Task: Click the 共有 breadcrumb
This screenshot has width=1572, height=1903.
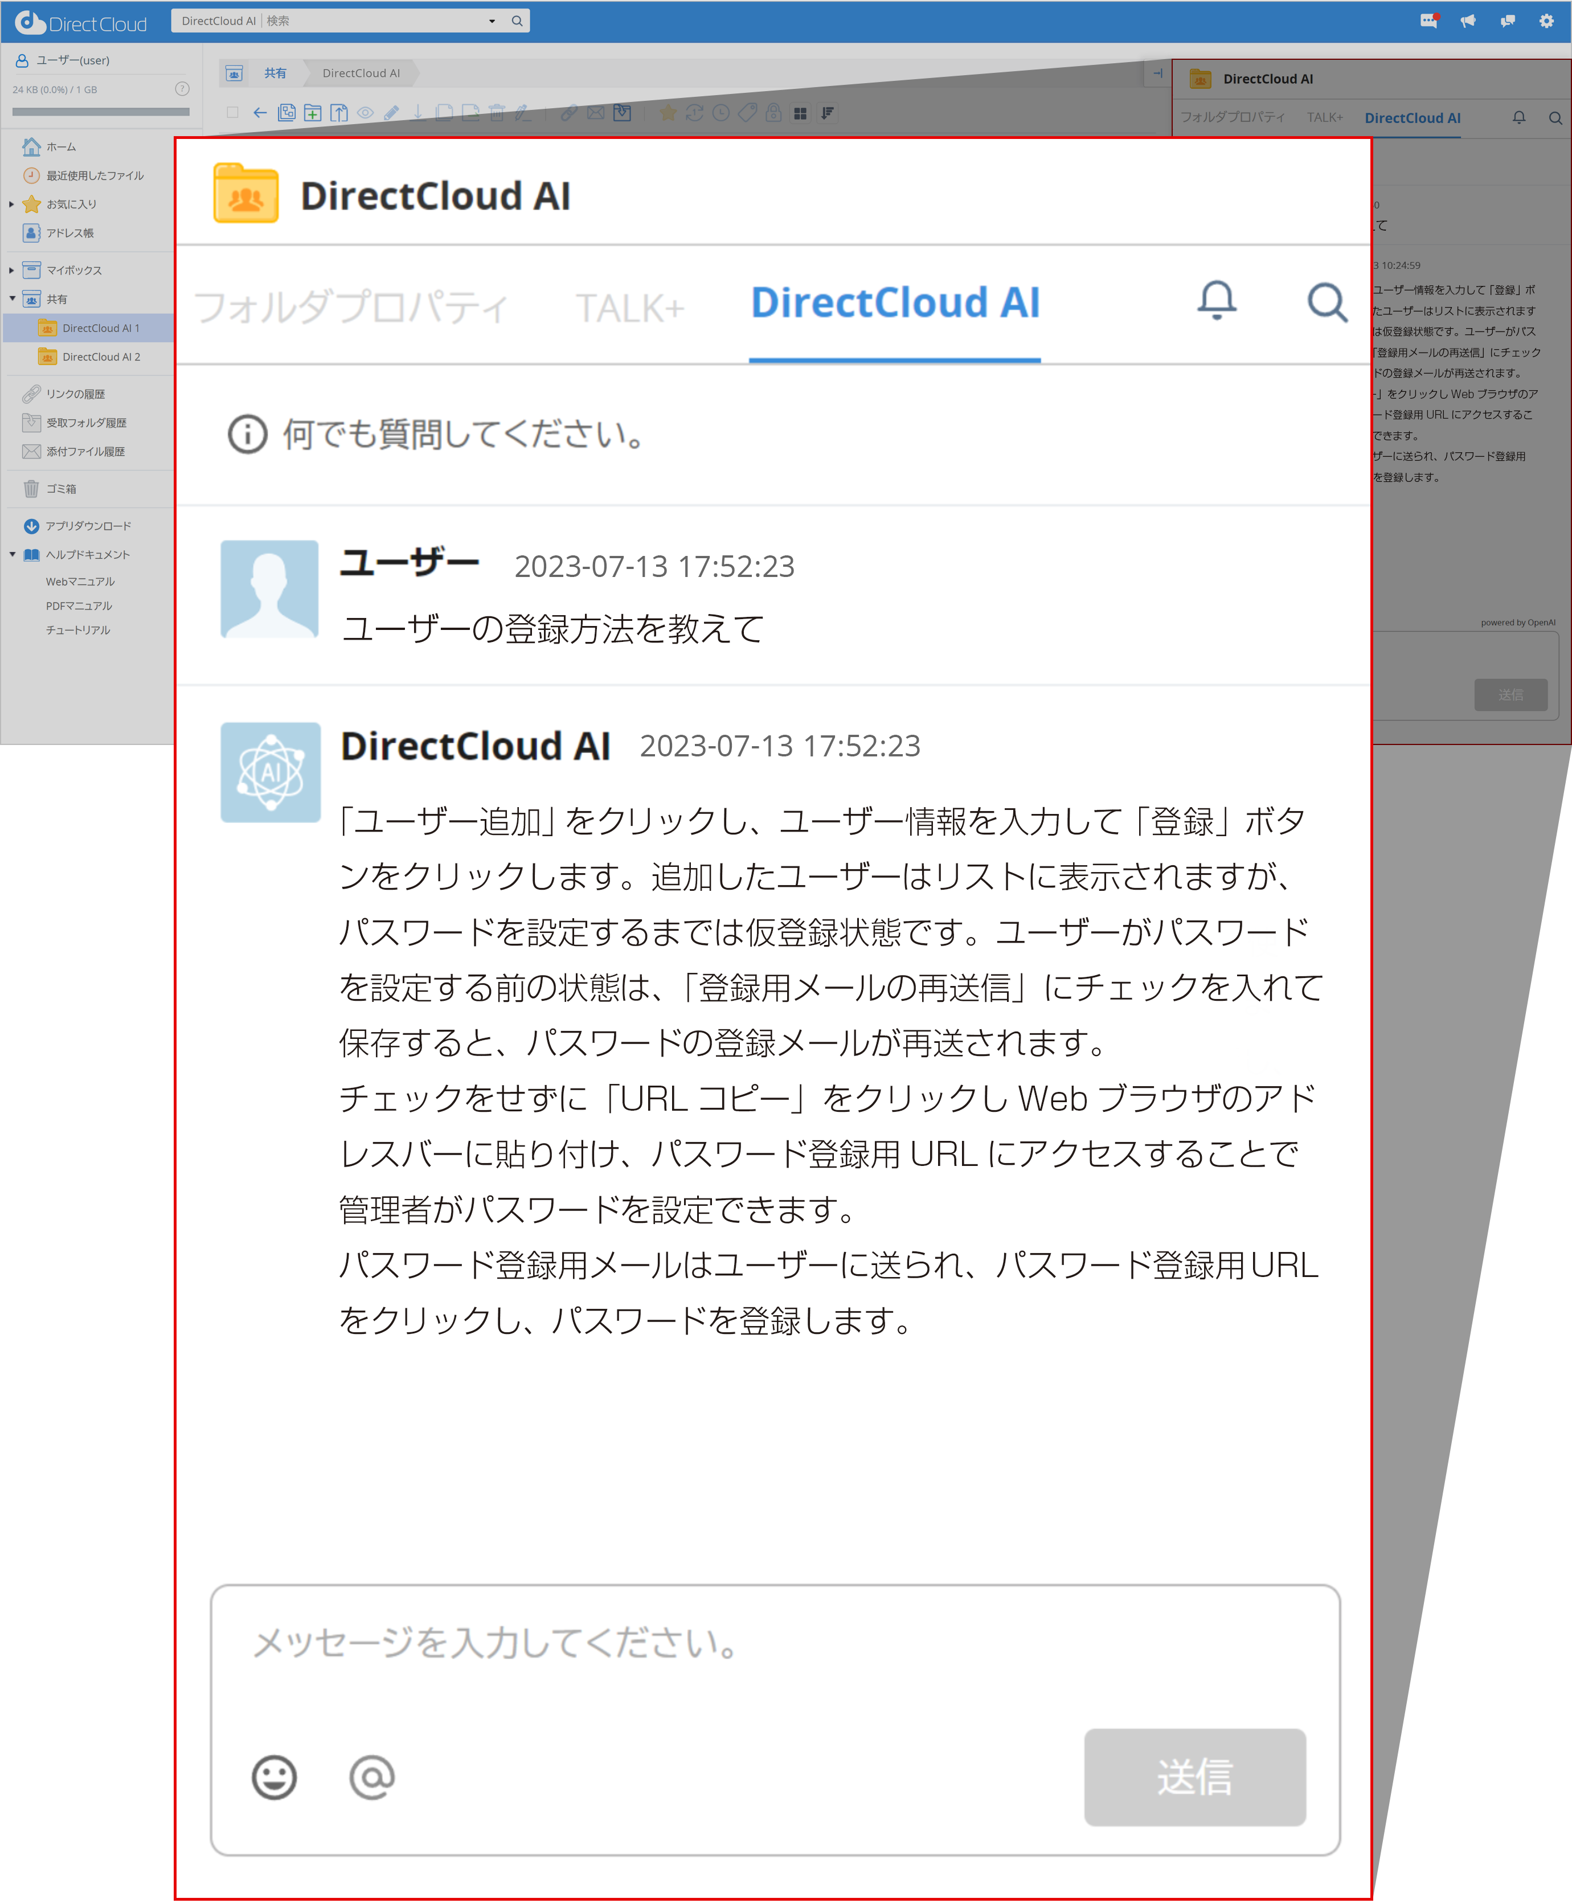Action: click(275, 73)
